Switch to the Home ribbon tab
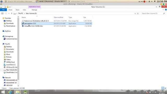This screenshot has width=167, height=94. tap(10, 10)
